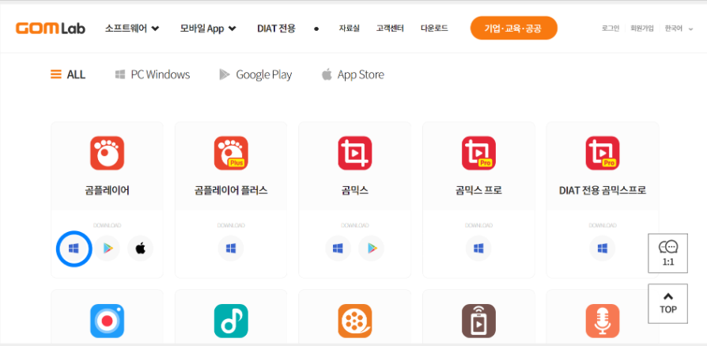Screen dimensions: 707x346
Task: Open 곰믹스 on Google Play
Action: [x=372, y=249]
